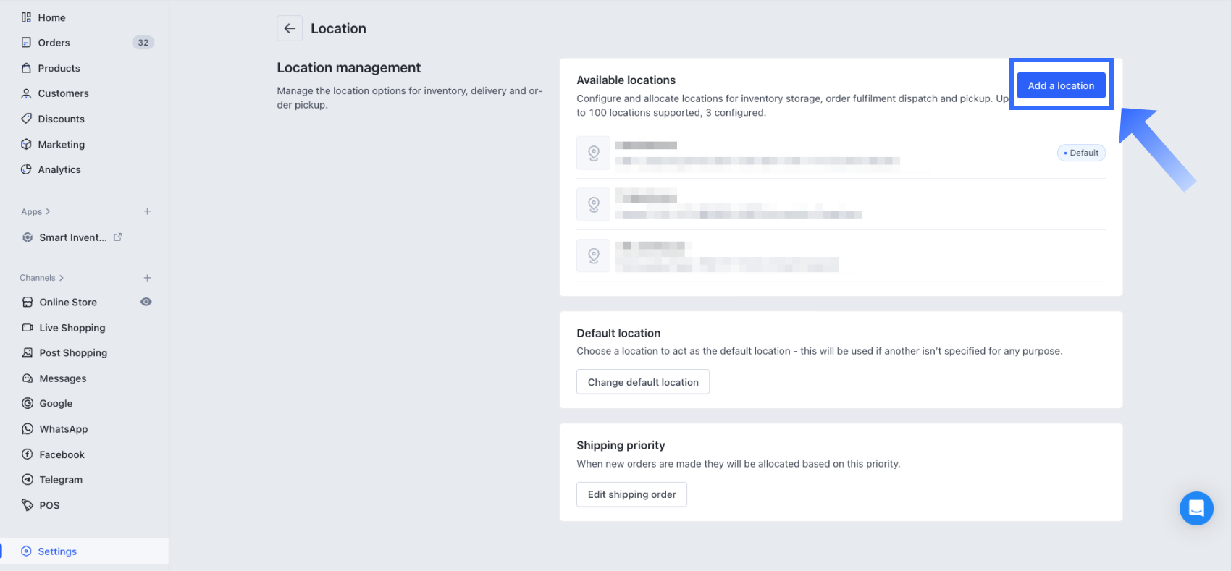Click the third location pin icon

coord(593,255)
